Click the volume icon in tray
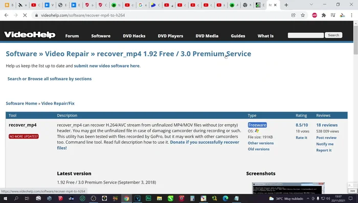Screen dimensions: 358x203 [328, 198]
